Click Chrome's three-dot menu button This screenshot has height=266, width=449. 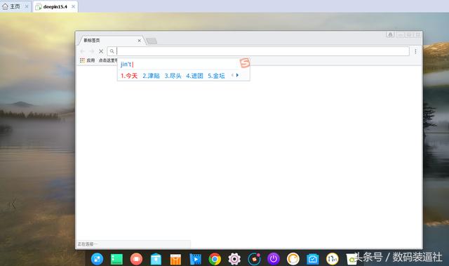415,51
